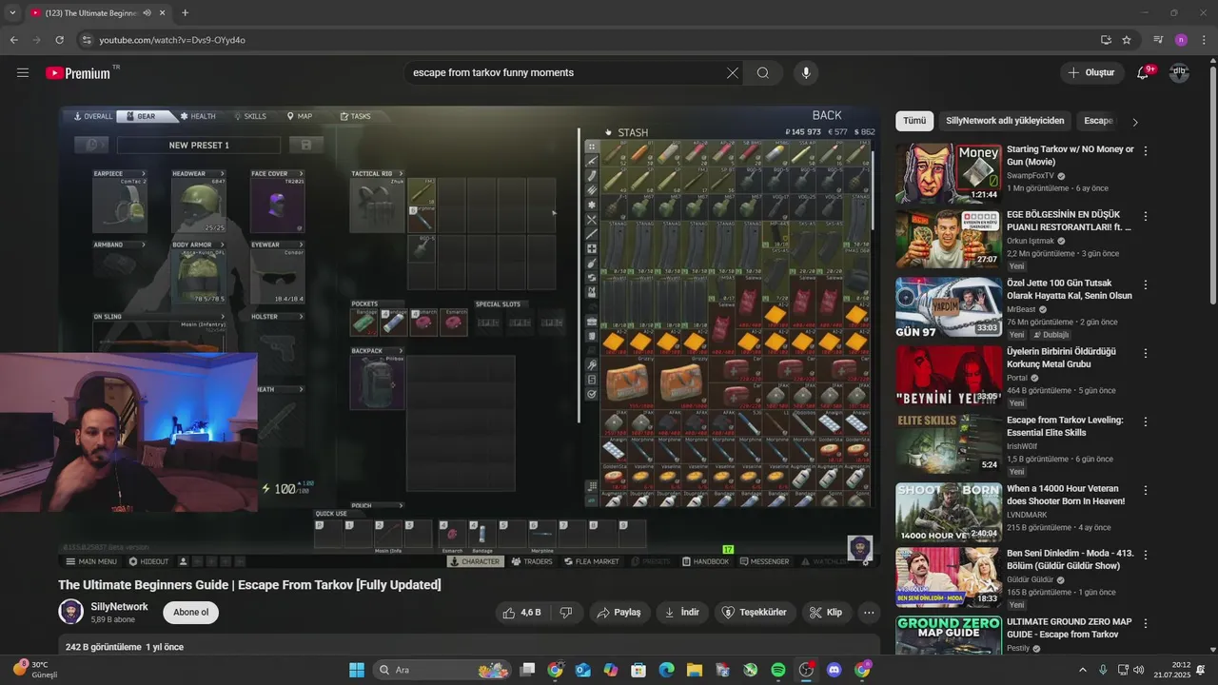Start voice search with the microphone
The image size is (1218, 685).
click(806, 73)
